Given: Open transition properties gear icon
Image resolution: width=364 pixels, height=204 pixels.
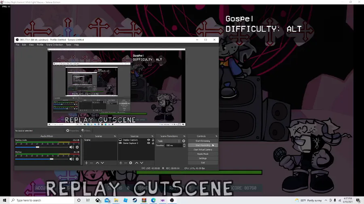Looking at the screenshot, I should [184, 141].
